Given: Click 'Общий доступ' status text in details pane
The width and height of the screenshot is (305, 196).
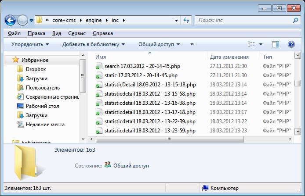Looking at the screenshot, I should (131, 166).
